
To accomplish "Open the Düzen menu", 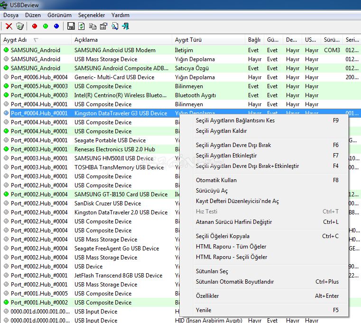I will (x=33, y=15).
